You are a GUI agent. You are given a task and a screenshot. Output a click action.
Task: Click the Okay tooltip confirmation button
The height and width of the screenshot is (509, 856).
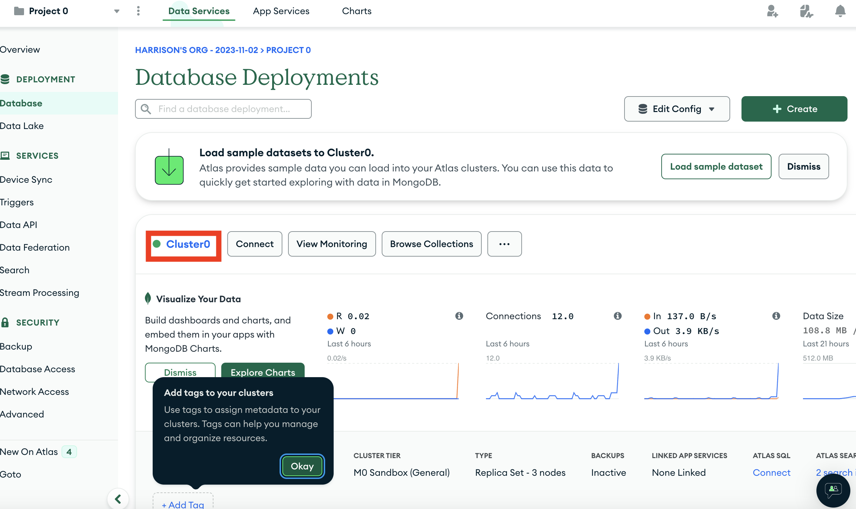[x=302, y=466]
